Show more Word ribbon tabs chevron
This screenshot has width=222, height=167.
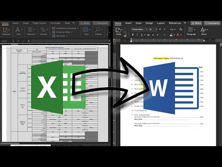[x=185, y=23]
